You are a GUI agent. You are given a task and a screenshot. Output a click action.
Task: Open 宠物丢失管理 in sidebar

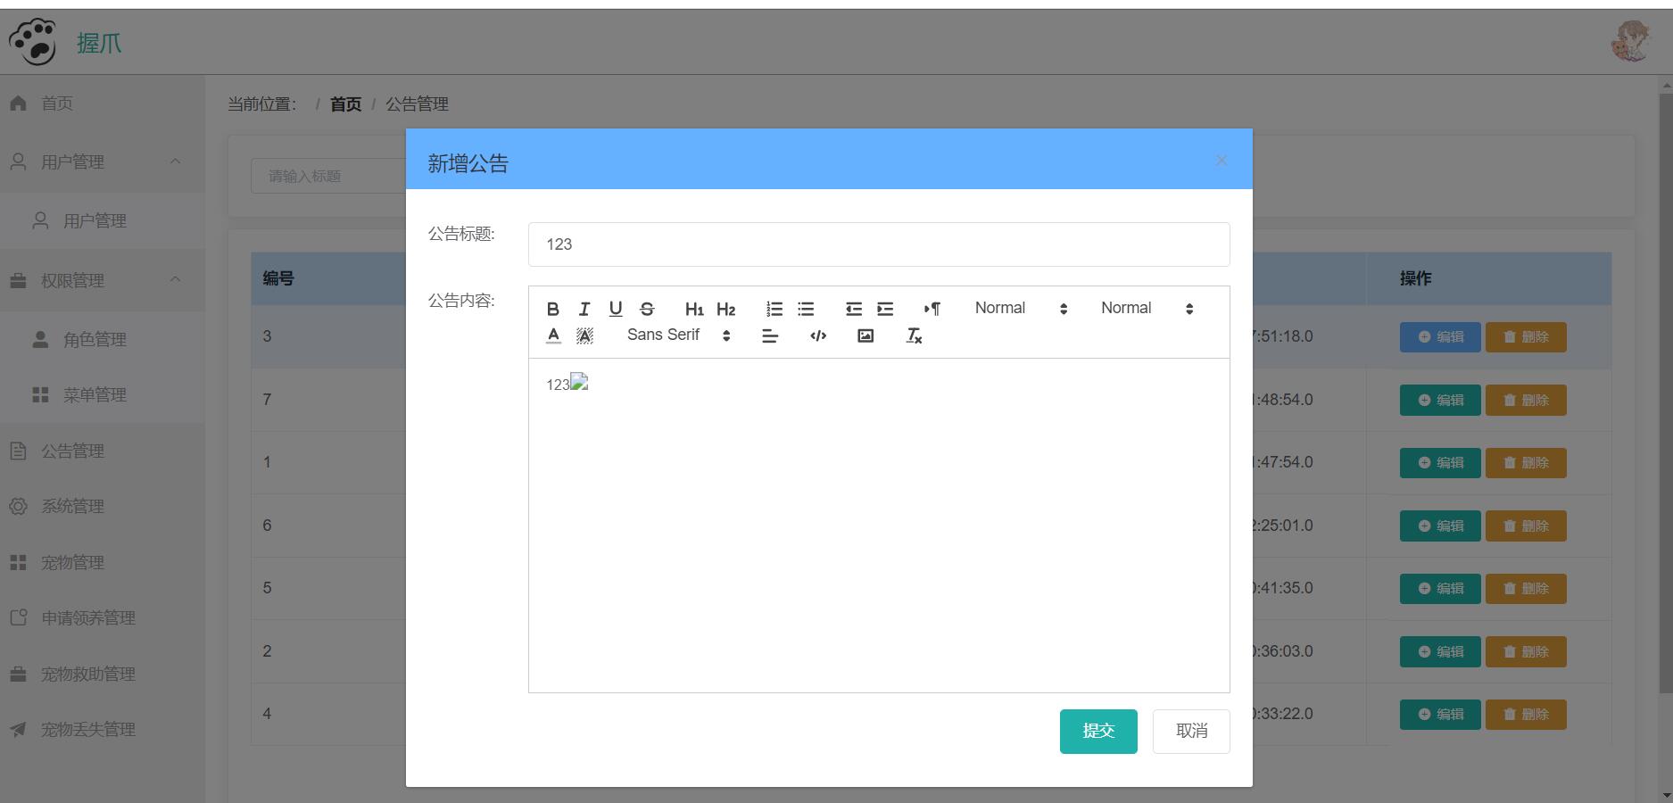coord(103,729)
